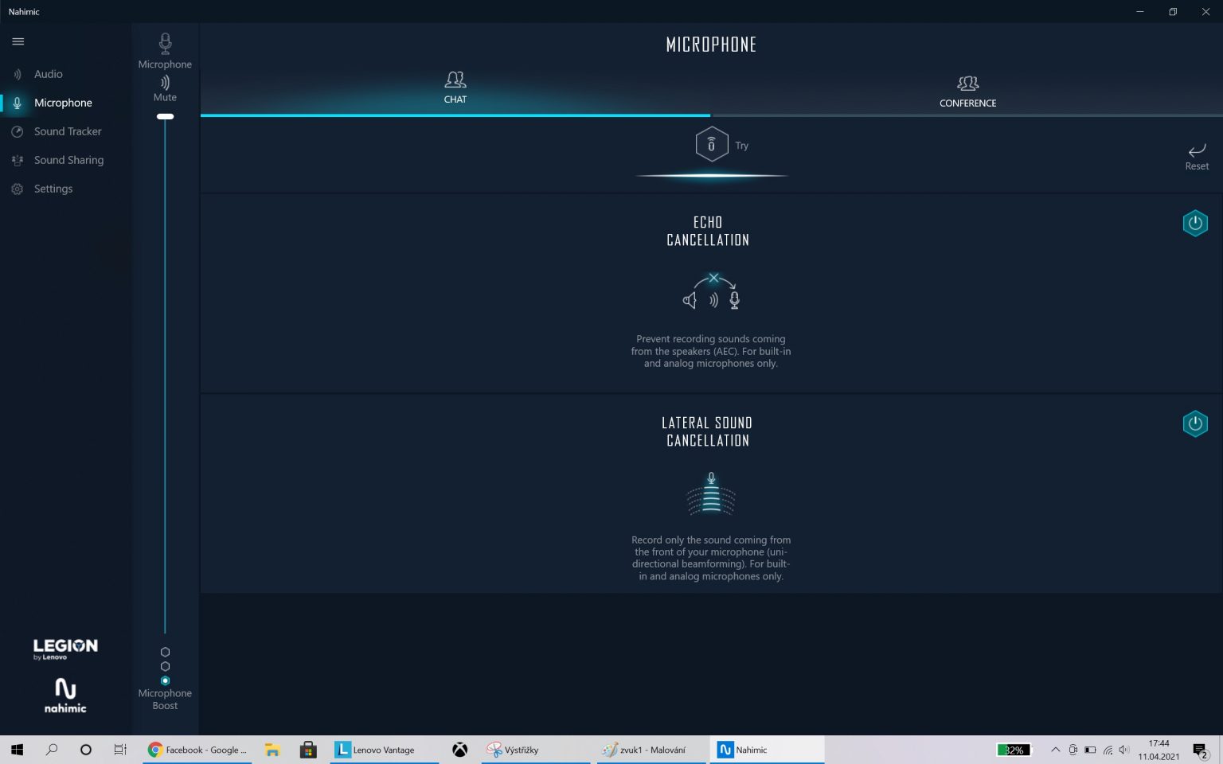Image resolution: width=1223 pixels, height=764 pixels.
Task: Open the Sound Tracker page
Action: pos(67,131)
